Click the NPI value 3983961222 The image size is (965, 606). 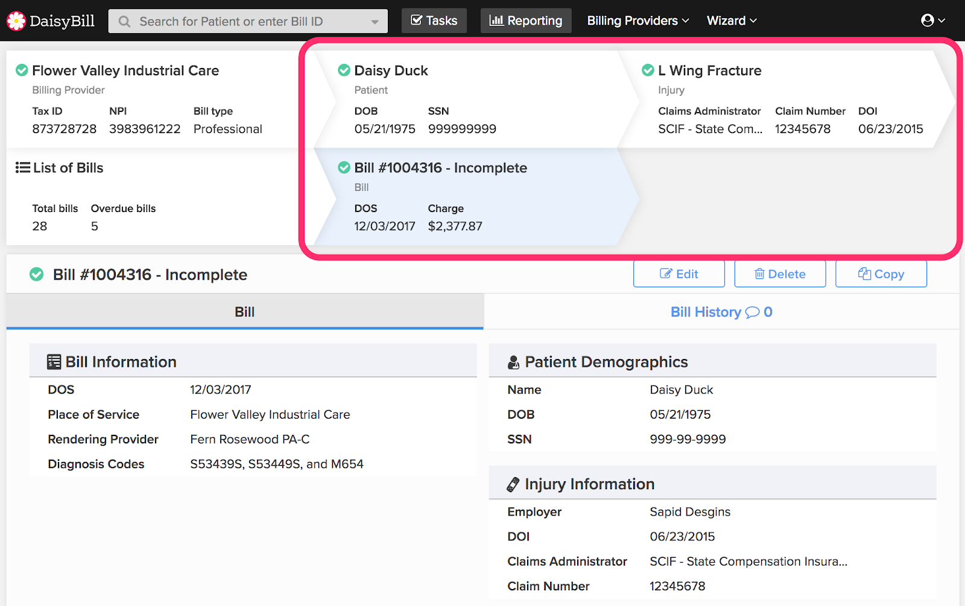[x=145, y=129]
